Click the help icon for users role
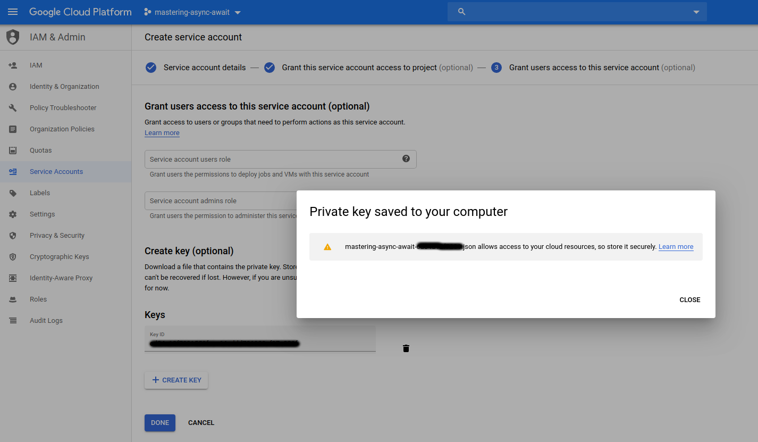This screenshot has width=758, height=442. click(x=406, y=159)
